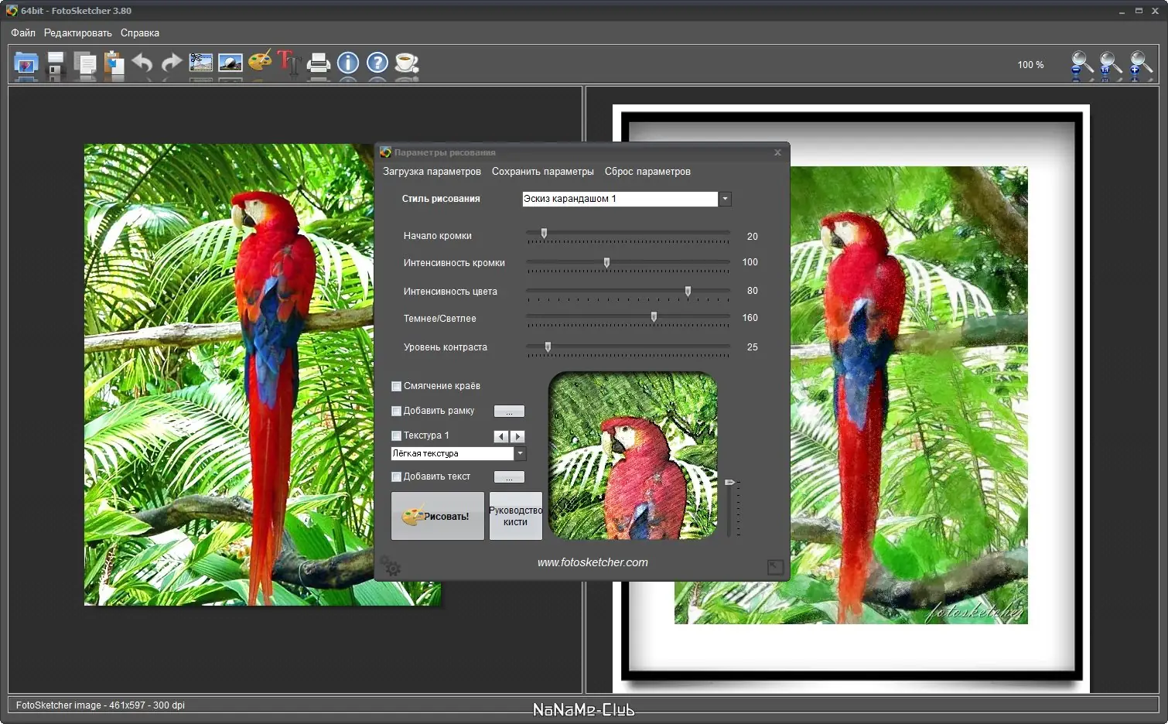This screenshot has height=724, width=1168.
Task: Go to previous texture with left arrow
Action: pos(501,436)
